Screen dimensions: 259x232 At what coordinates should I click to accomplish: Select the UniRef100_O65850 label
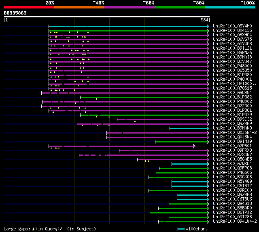[232, 71]
